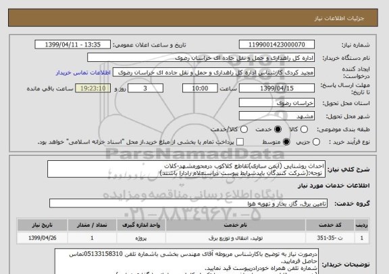This screenshot has width=389, height=274.
Task: Click the announcement date field 1399/04/11 - 13:35
Action: [x=73, y=44]
